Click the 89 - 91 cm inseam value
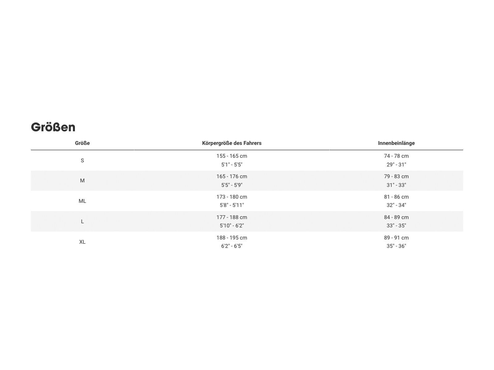 (x=396, y=238)
